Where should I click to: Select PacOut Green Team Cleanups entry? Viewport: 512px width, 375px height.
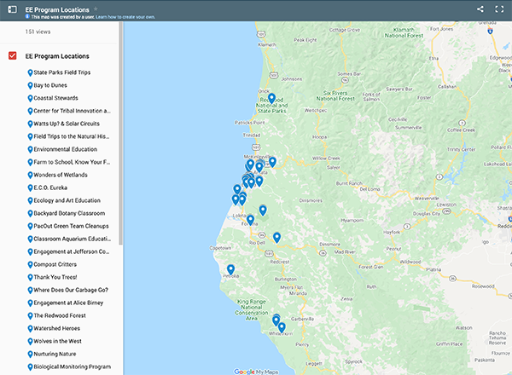coord(71,226)
